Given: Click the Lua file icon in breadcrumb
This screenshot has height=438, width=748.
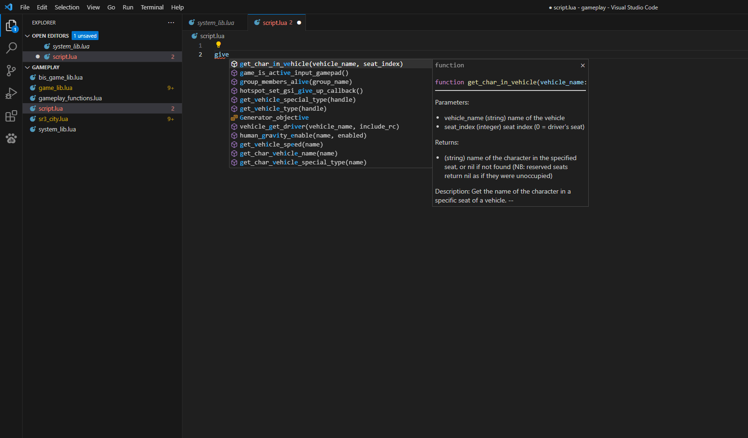Looking at the screenshot, I should [195, 36].
